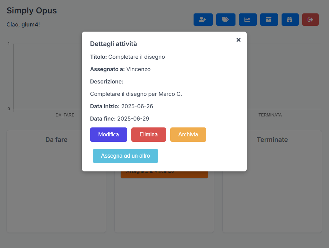Screen dimensions: 329x248
Task: Click the Assegnato a: Vincenzo line
Action: [120, 69]
